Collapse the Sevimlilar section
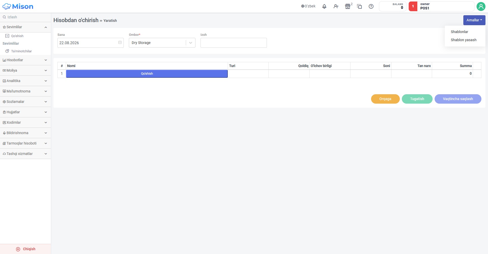 [25, 27]
